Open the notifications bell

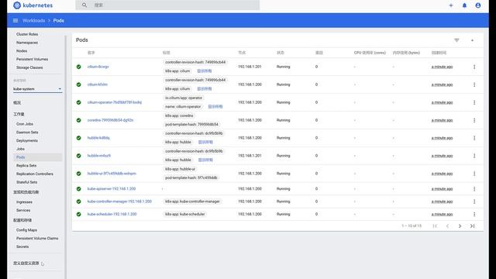click(464, 5)
